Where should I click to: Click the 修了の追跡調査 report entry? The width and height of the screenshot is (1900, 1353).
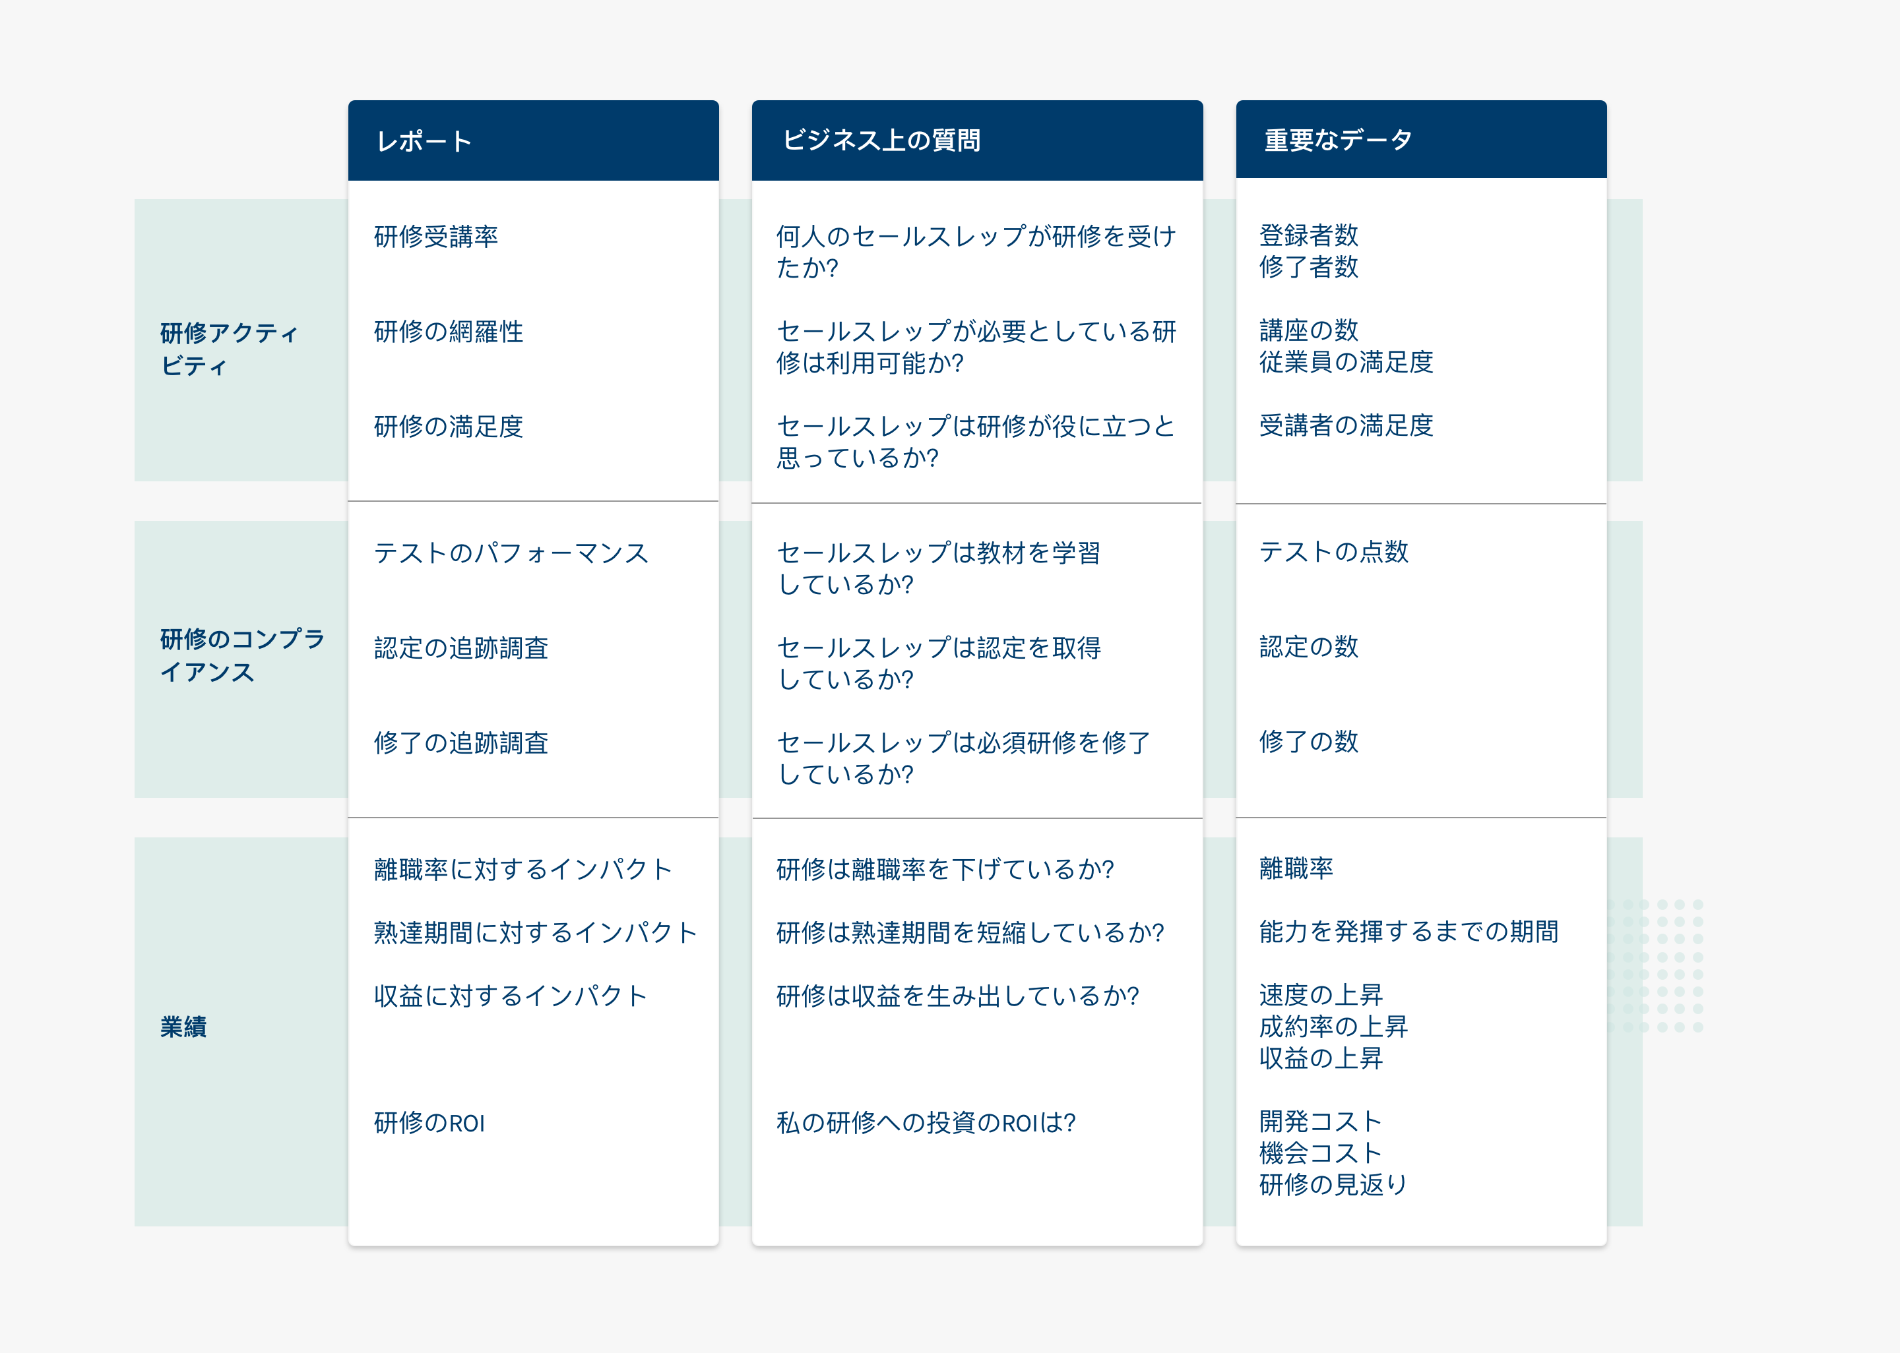461,743
